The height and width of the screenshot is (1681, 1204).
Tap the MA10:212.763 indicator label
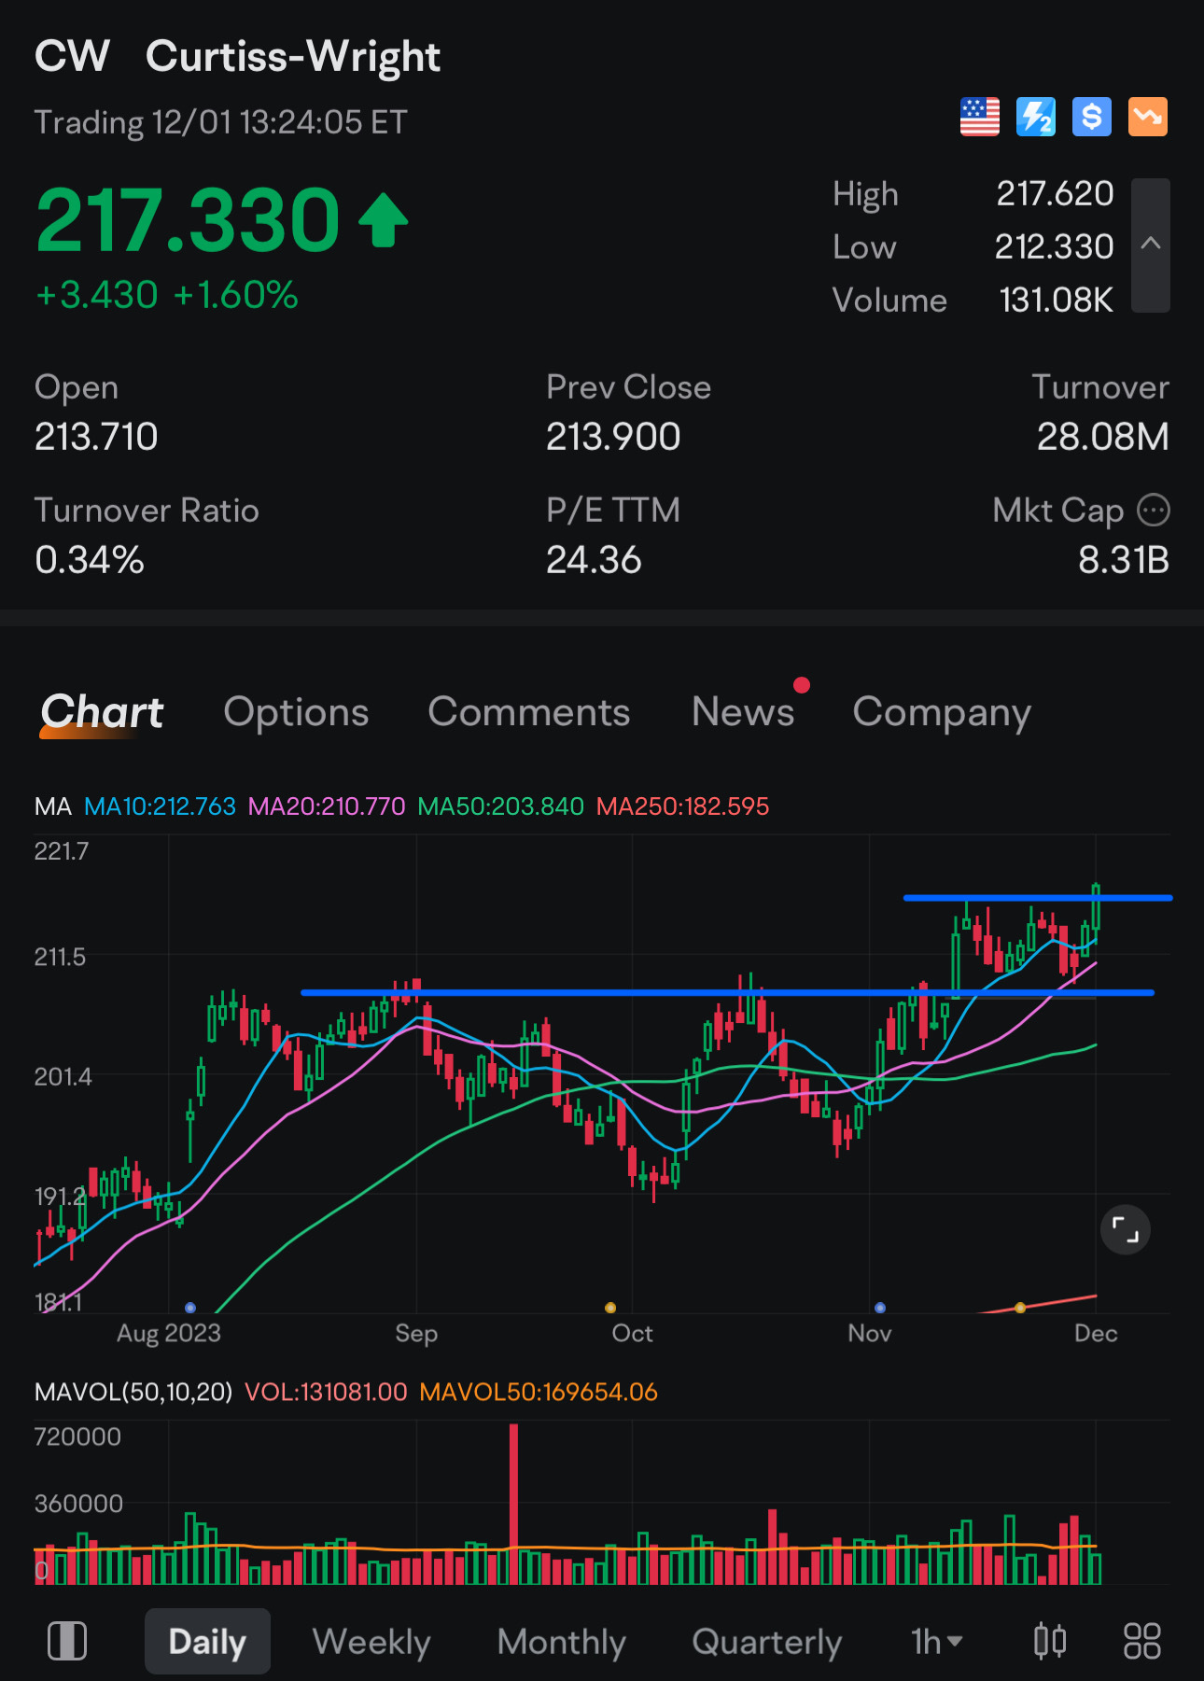click(160, 806)
